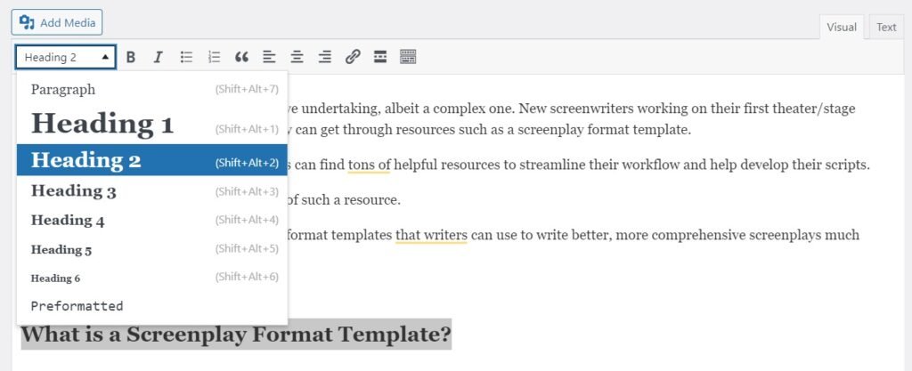Insert a bulleted list

click(186, 57)
